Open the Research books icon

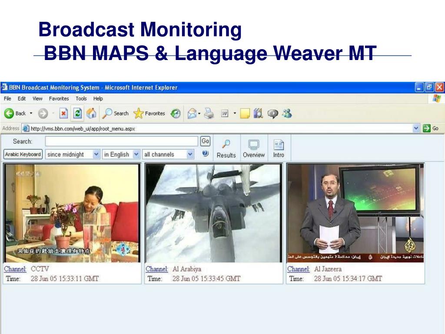pos(258,114)
